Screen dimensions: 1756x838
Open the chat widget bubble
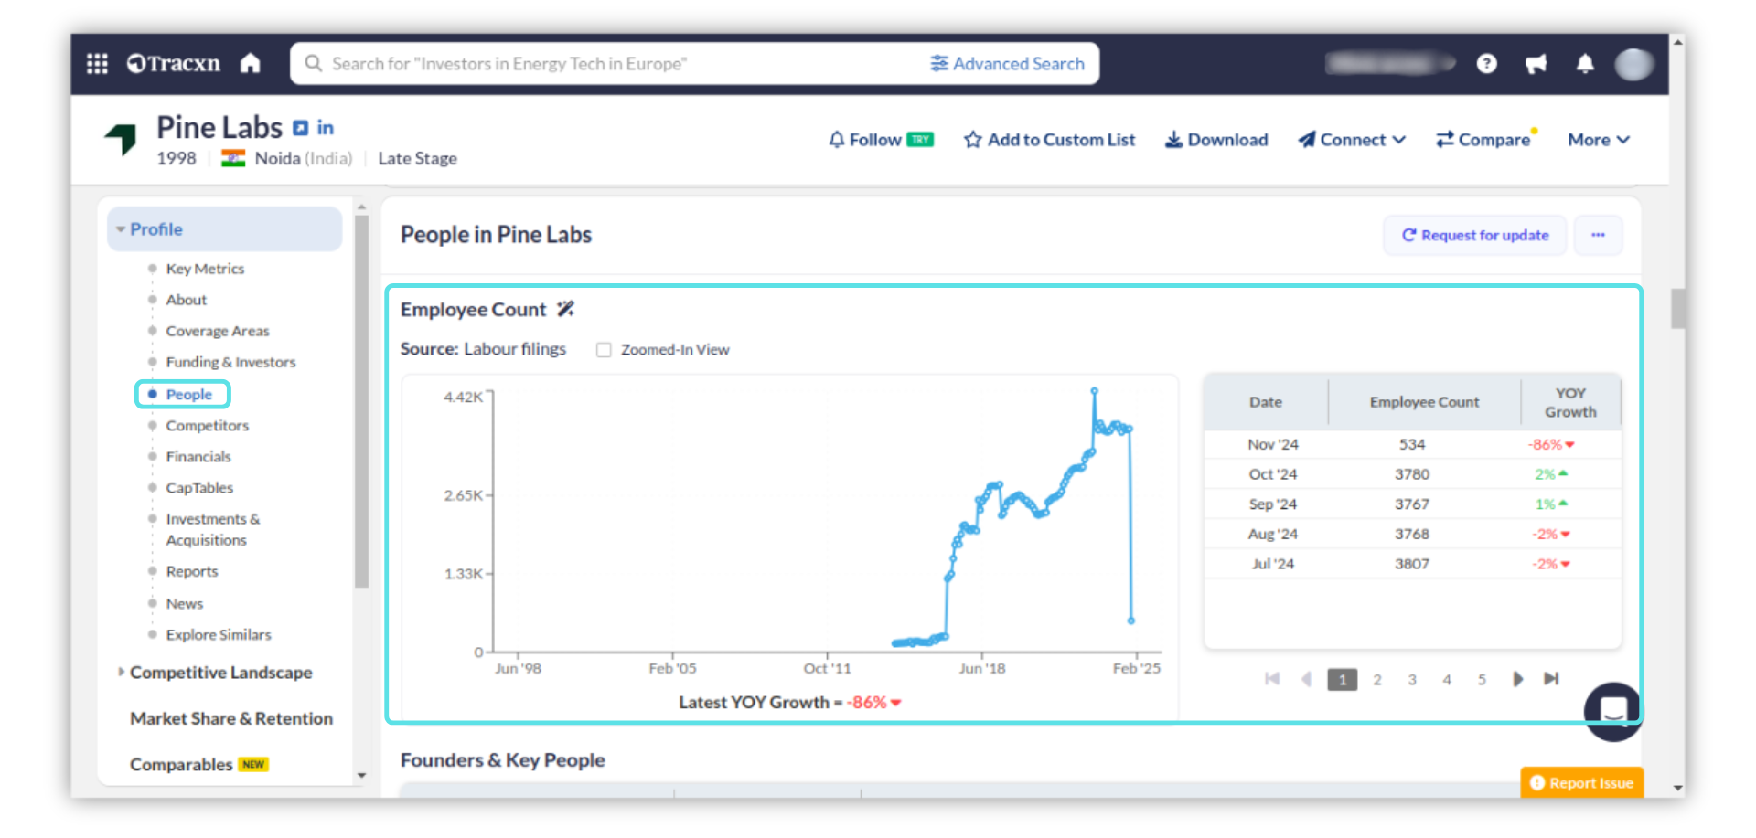click(1612, 710)
